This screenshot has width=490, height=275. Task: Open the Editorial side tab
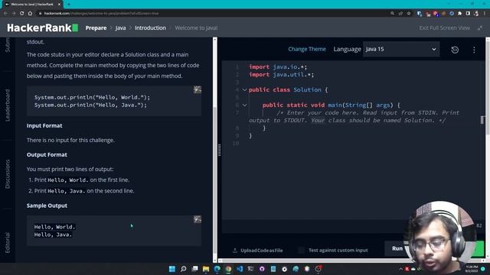click(8, 243)
